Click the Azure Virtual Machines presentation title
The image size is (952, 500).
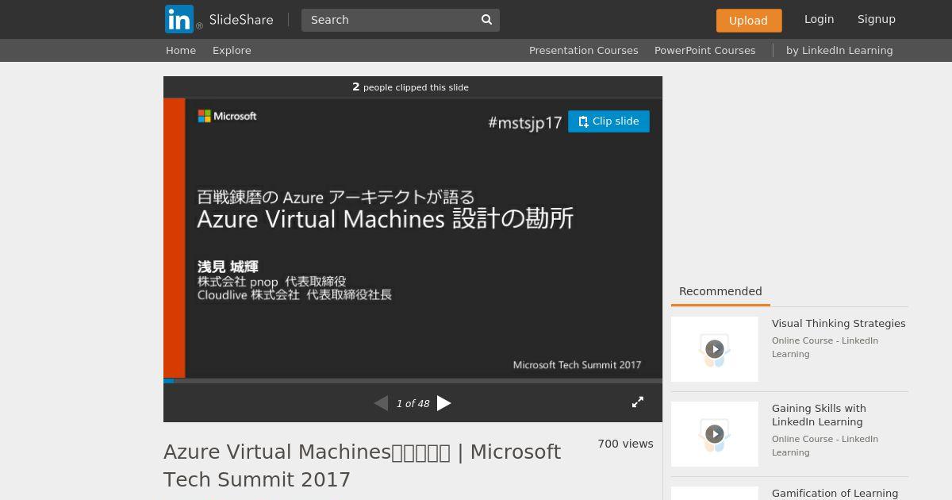[362, 465]
